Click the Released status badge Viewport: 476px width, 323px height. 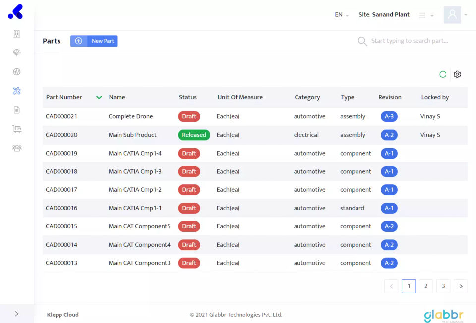coord(194,135)
